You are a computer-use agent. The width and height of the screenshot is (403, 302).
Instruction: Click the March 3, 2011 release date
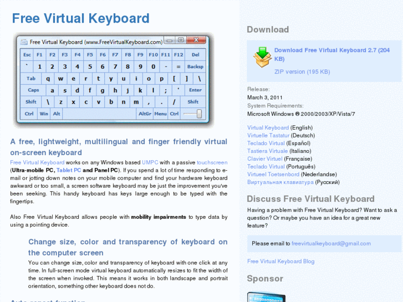tap(265, 98)
